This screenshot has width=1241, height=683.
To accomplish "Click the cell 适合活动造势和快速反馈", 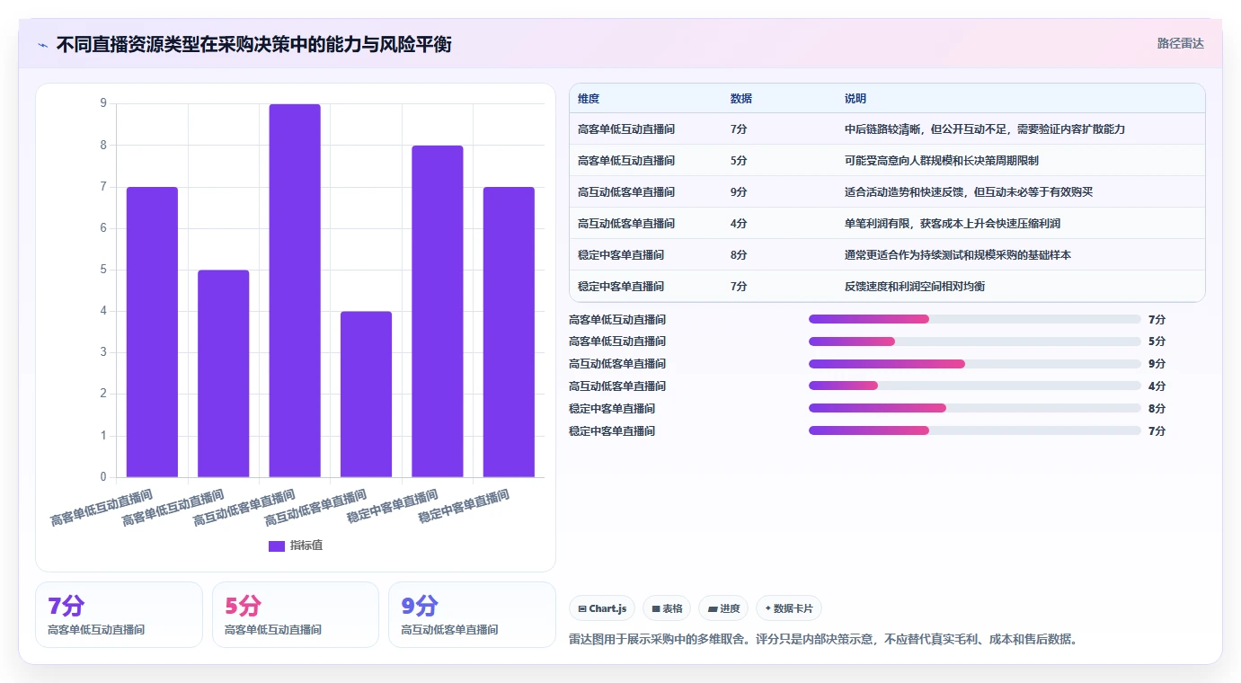I will coord(969,192).
